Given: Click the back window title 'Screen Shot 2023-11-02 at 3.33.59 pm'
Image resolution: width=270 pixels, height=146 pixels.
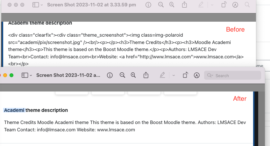Looking at the screenshot, I should tap(91, 5).
